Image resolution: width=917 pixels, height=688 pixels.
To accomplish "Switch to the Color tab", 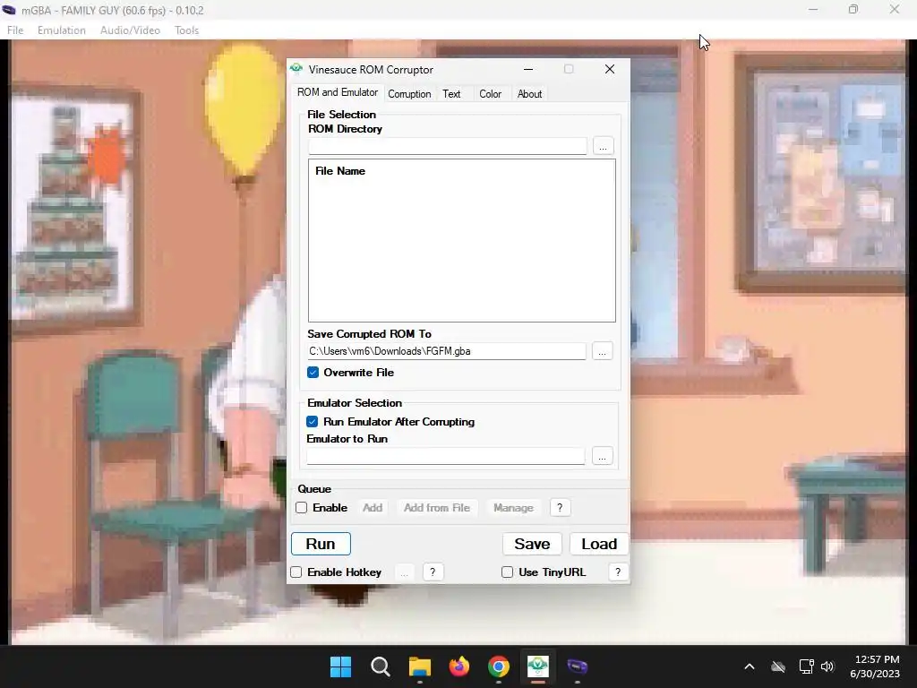I will [490, 93].
